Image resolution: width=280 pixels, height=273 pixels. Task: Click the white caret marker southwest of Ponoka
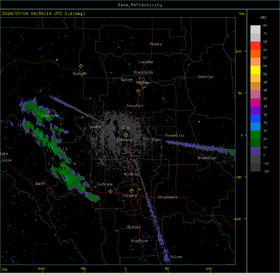(x=119, y=48)
